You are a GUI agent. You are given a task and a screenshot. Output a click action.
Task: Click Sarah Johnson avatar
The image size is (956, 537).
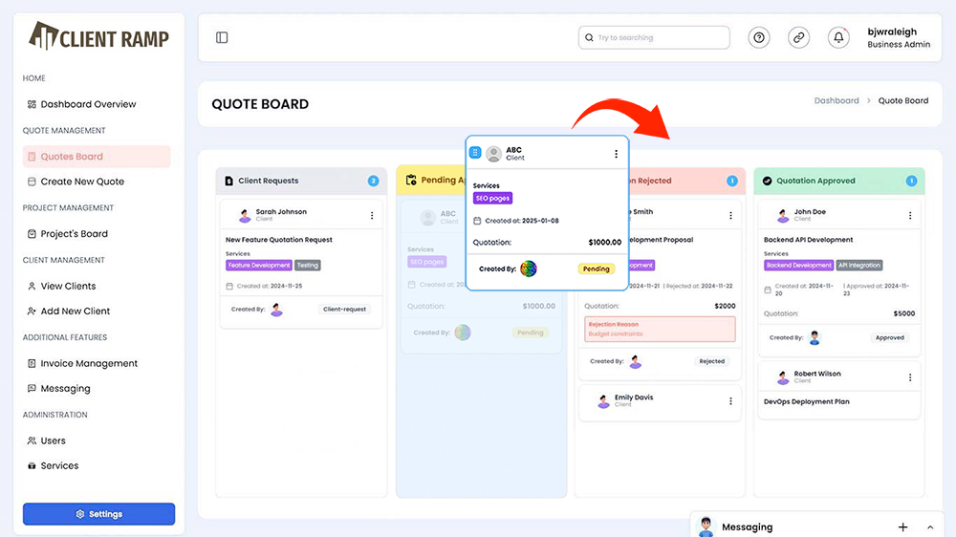245,216
